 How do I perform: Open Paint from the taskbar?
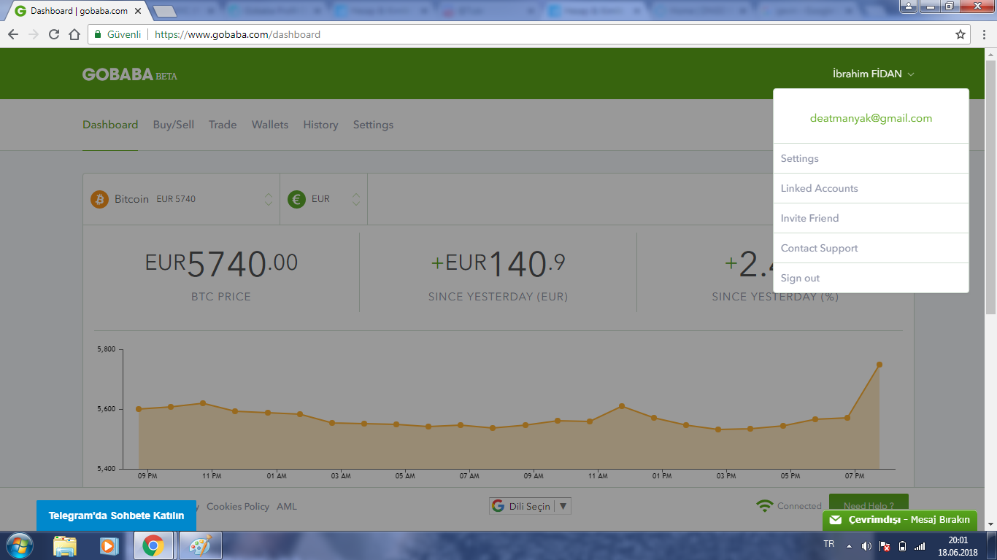point(200,545)
